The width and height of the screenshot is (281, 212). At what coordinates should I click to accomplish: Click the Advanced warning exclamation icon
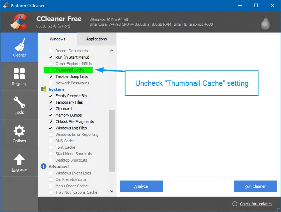[44, 166]
